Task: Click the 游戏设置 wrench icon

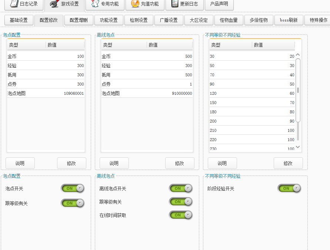Action: tap(55, 4)
